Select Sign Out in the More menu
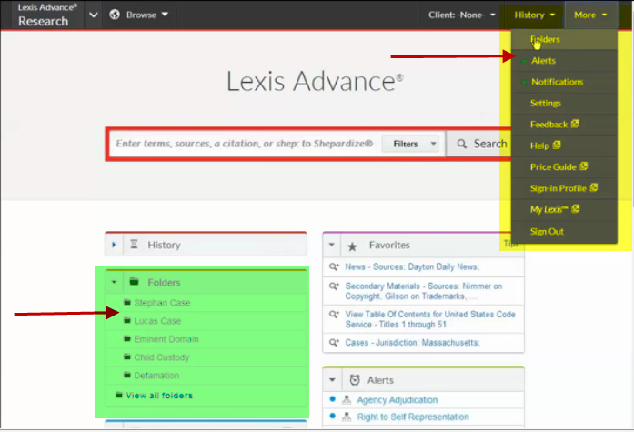Viewport: 634px width, 432px height. coord(564,232)
